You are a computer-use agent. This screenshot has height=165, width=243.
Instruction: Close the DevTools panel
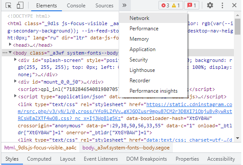234,5
